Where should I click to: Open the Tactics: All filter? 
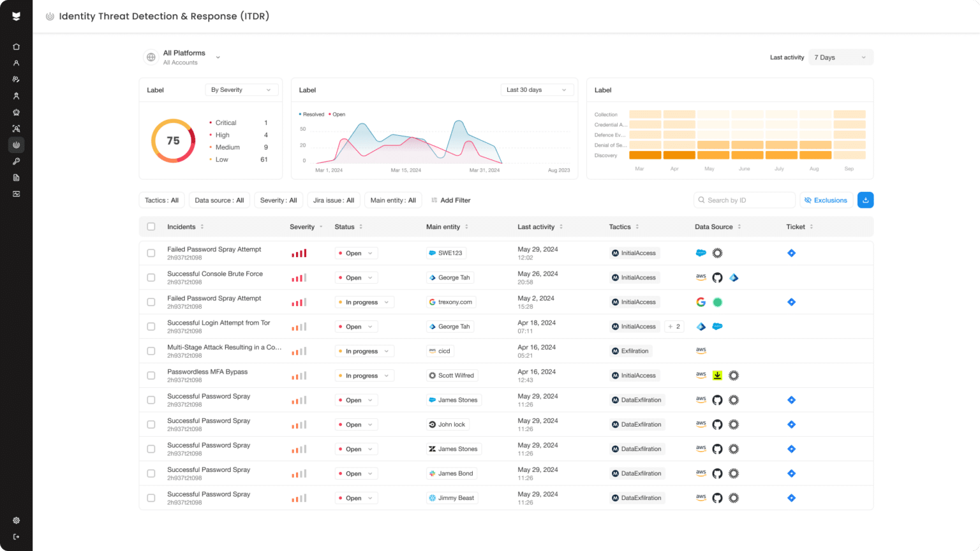[x=161, y=200]
